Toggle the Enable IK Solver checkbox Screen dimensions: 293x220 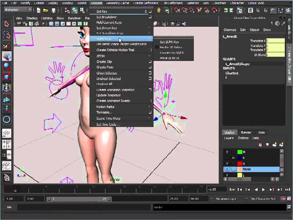click(x=157, y=47)
